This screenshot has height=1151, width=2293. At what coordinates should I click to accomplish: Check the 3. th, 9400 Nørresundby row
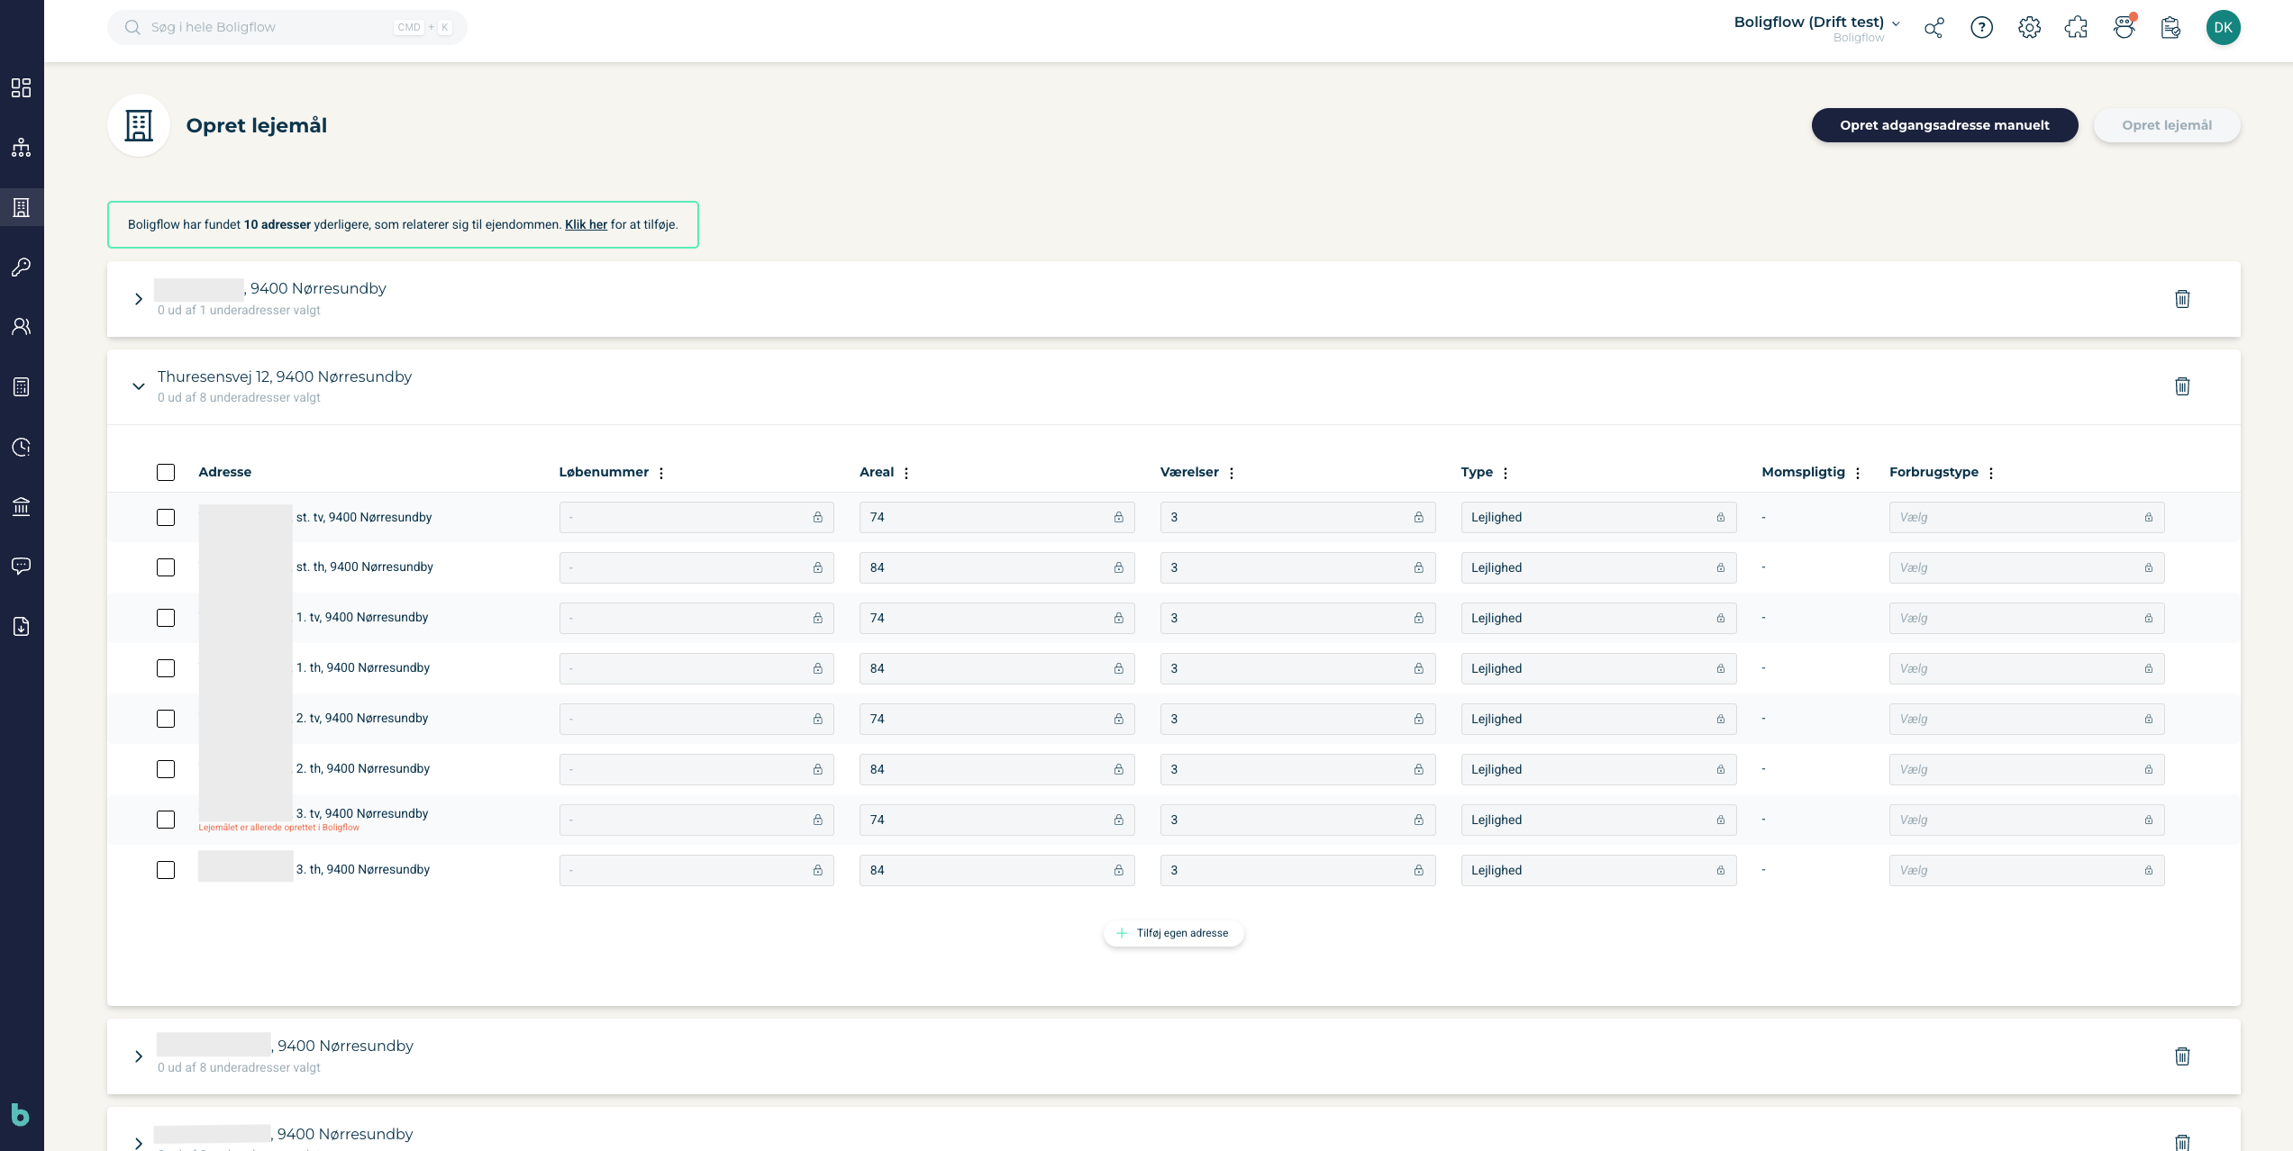[x=166, y=870]
